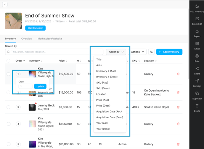Click the Export sidebar icon
This screenshot has height=149, width=204.
[x=197, y=31]
